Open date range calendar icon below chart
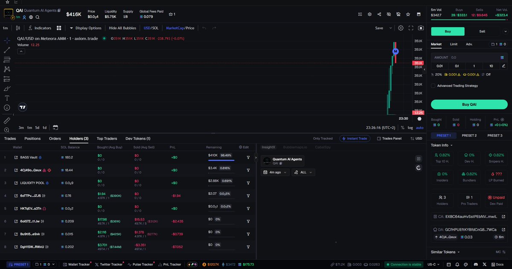 (x=55, y=127)
